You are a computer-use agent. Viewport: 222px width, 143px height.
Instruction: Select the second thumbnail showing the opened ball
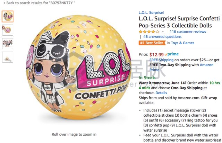coord(8,30)
